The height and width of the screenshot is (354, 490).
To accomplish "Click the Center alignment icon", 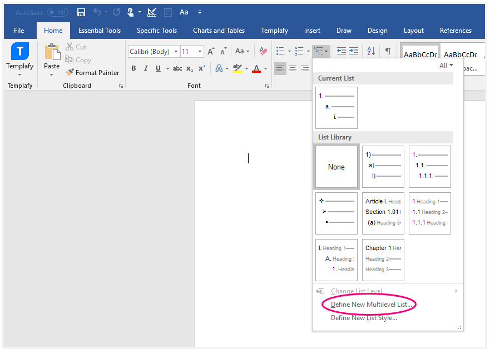I will click(293, 68).
